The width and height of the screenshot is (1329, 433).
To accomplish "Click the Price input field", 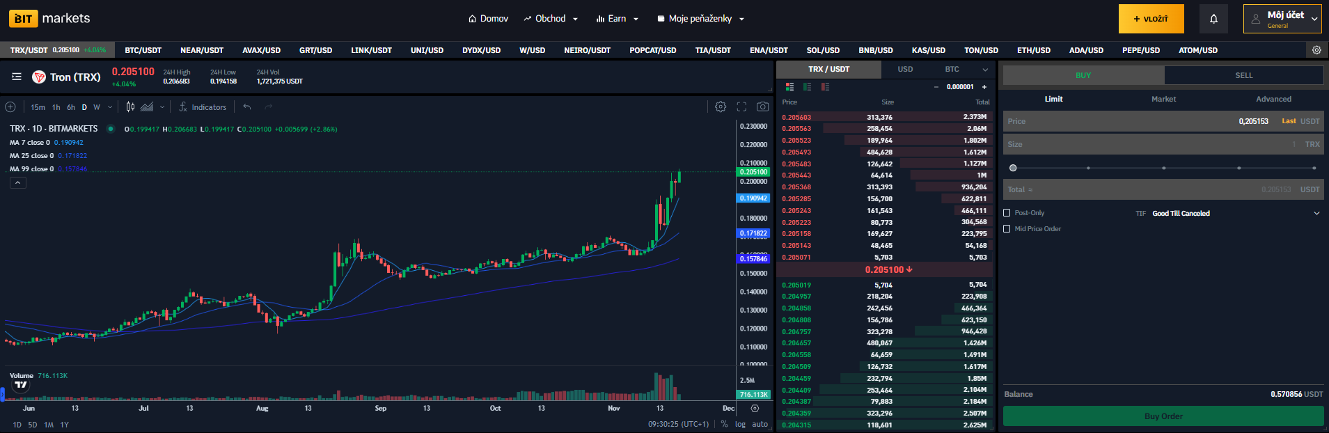I will tap(1163, 121).
